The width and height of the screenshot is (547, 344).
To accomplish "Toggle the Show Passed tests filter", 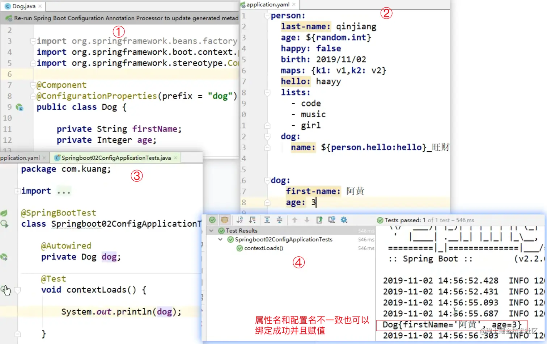I will [x=212, y=220].
